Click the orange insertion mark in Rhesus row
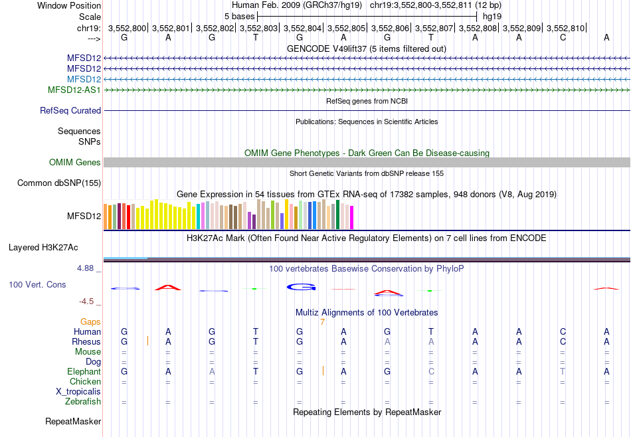Viewport: 631px width, 437px height. tap(148, 341)
